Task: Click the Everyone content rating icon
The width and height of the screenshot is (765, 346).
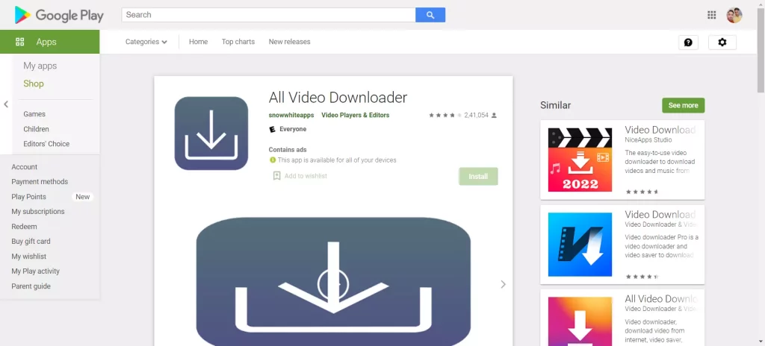Action: pos(272,129)
